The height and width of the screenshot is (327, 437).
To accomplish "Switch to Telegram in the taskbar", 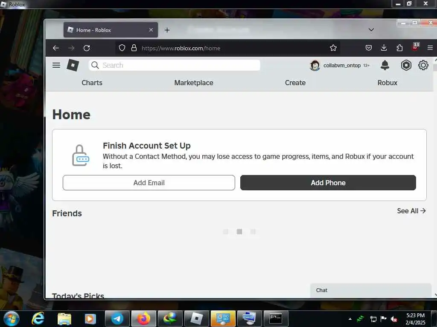I will (x=117, y=318).
